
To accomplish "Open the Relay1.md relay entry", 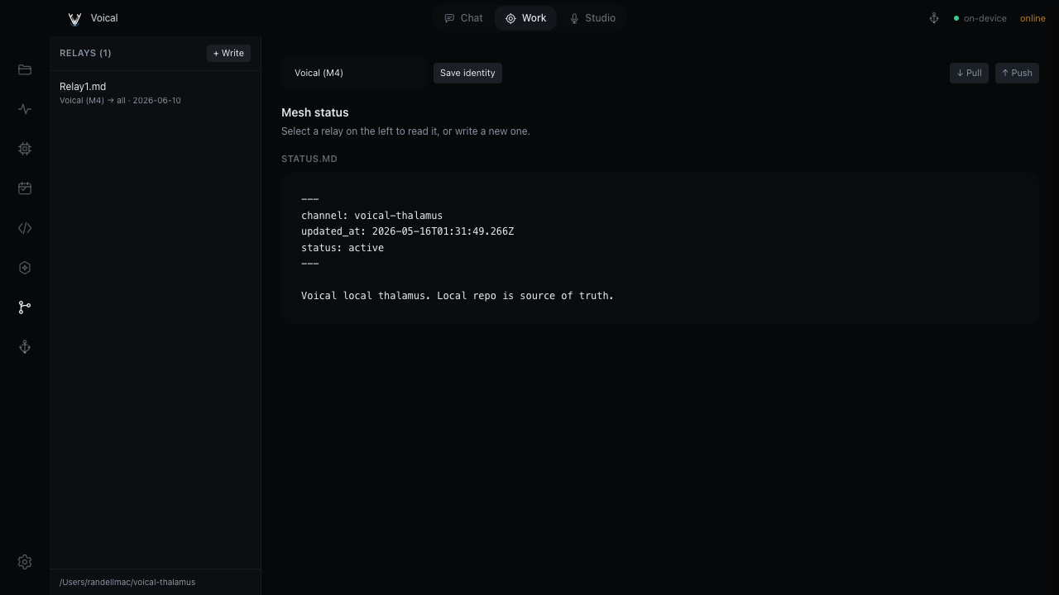I will [x=155, y=93].
